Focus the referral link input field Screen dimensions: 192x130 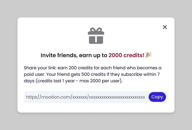coord(86,97)
